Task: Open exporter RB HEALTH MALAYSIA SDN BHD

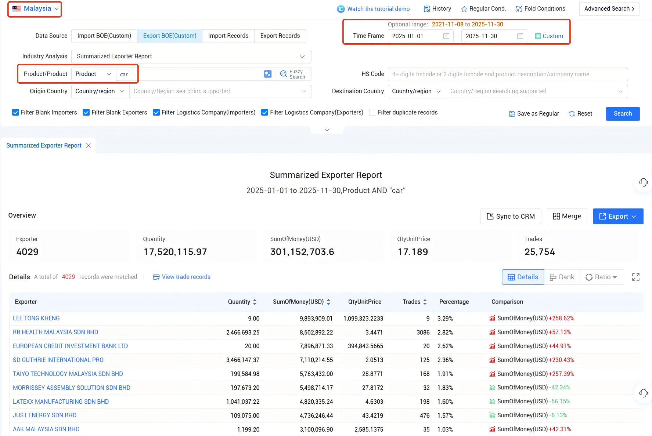Action: pos(55,333)
